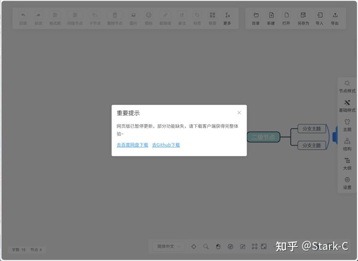358x261 pixels.
Task: Open the 基础样式 sidebar panel
Action: pos(347,106)
